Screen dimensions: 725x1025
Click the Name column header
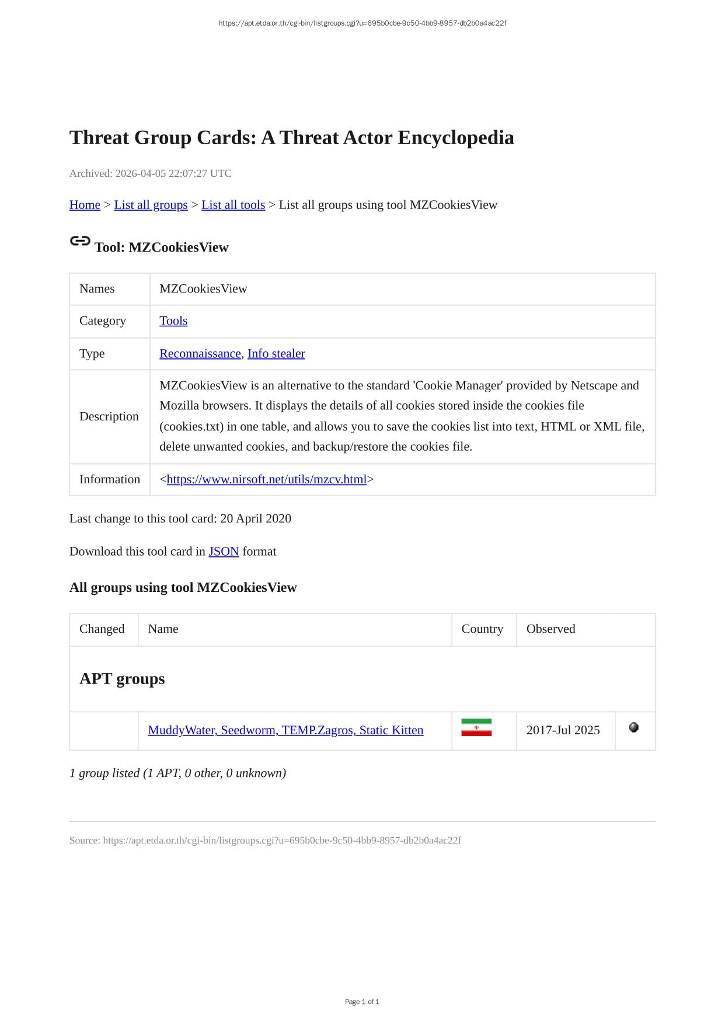point(163,629)
